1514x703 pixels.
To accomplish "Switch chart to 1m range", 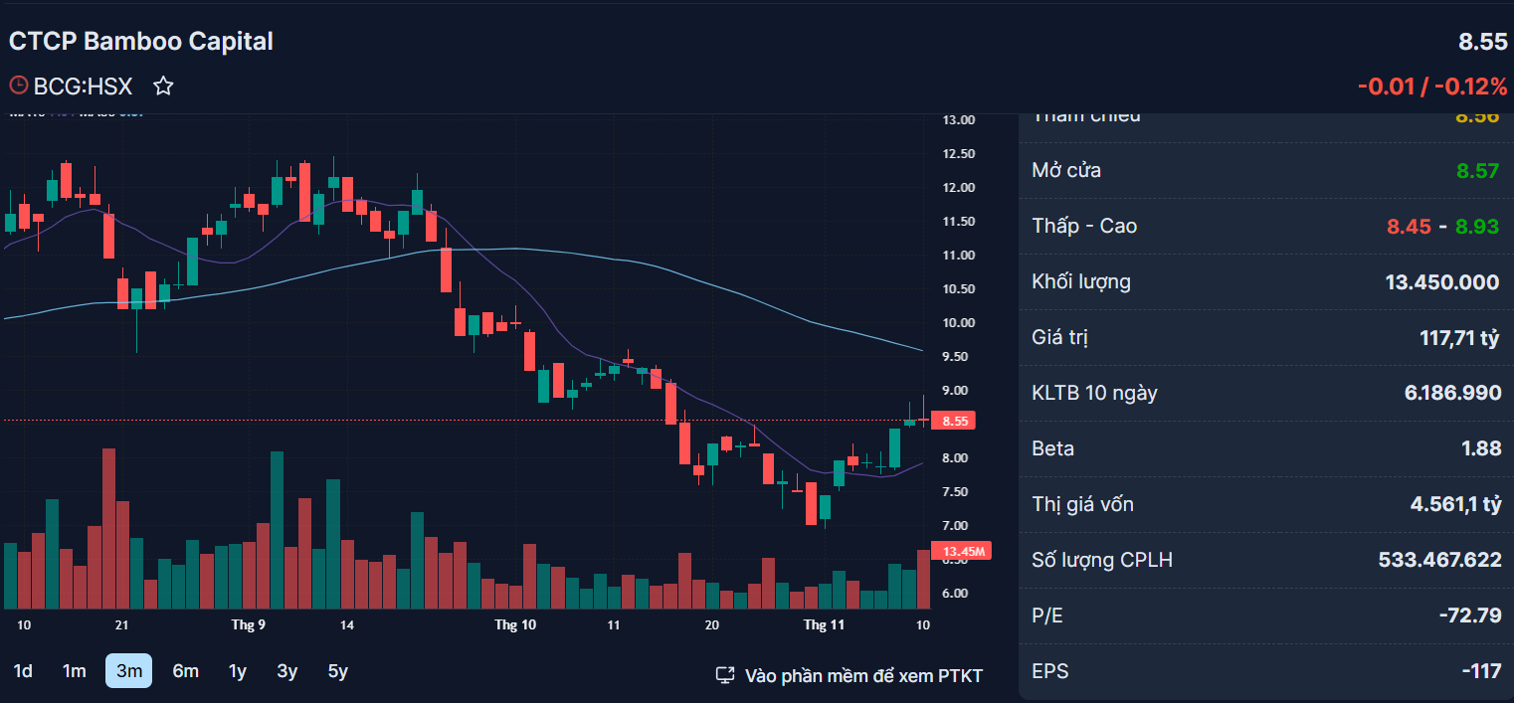I will point(75,671).
